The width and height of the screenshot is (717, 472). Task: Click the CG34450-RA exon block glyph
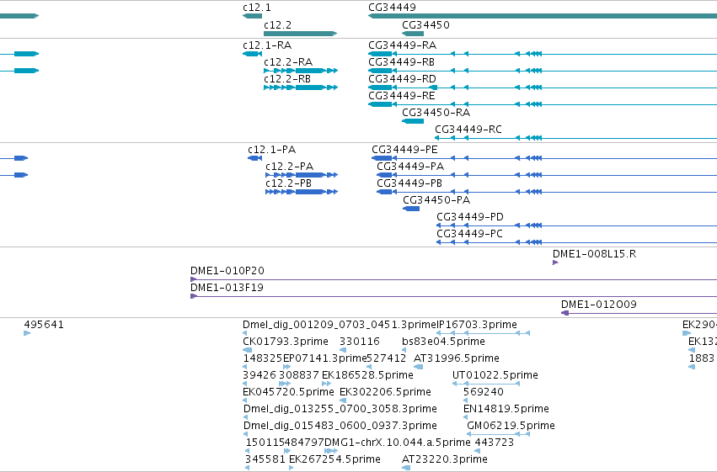(x=413, y=121)
